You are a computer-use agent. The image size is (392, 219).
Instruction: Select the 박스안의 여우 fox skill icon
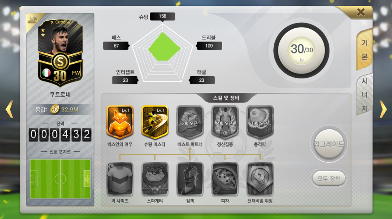[120, 122]
